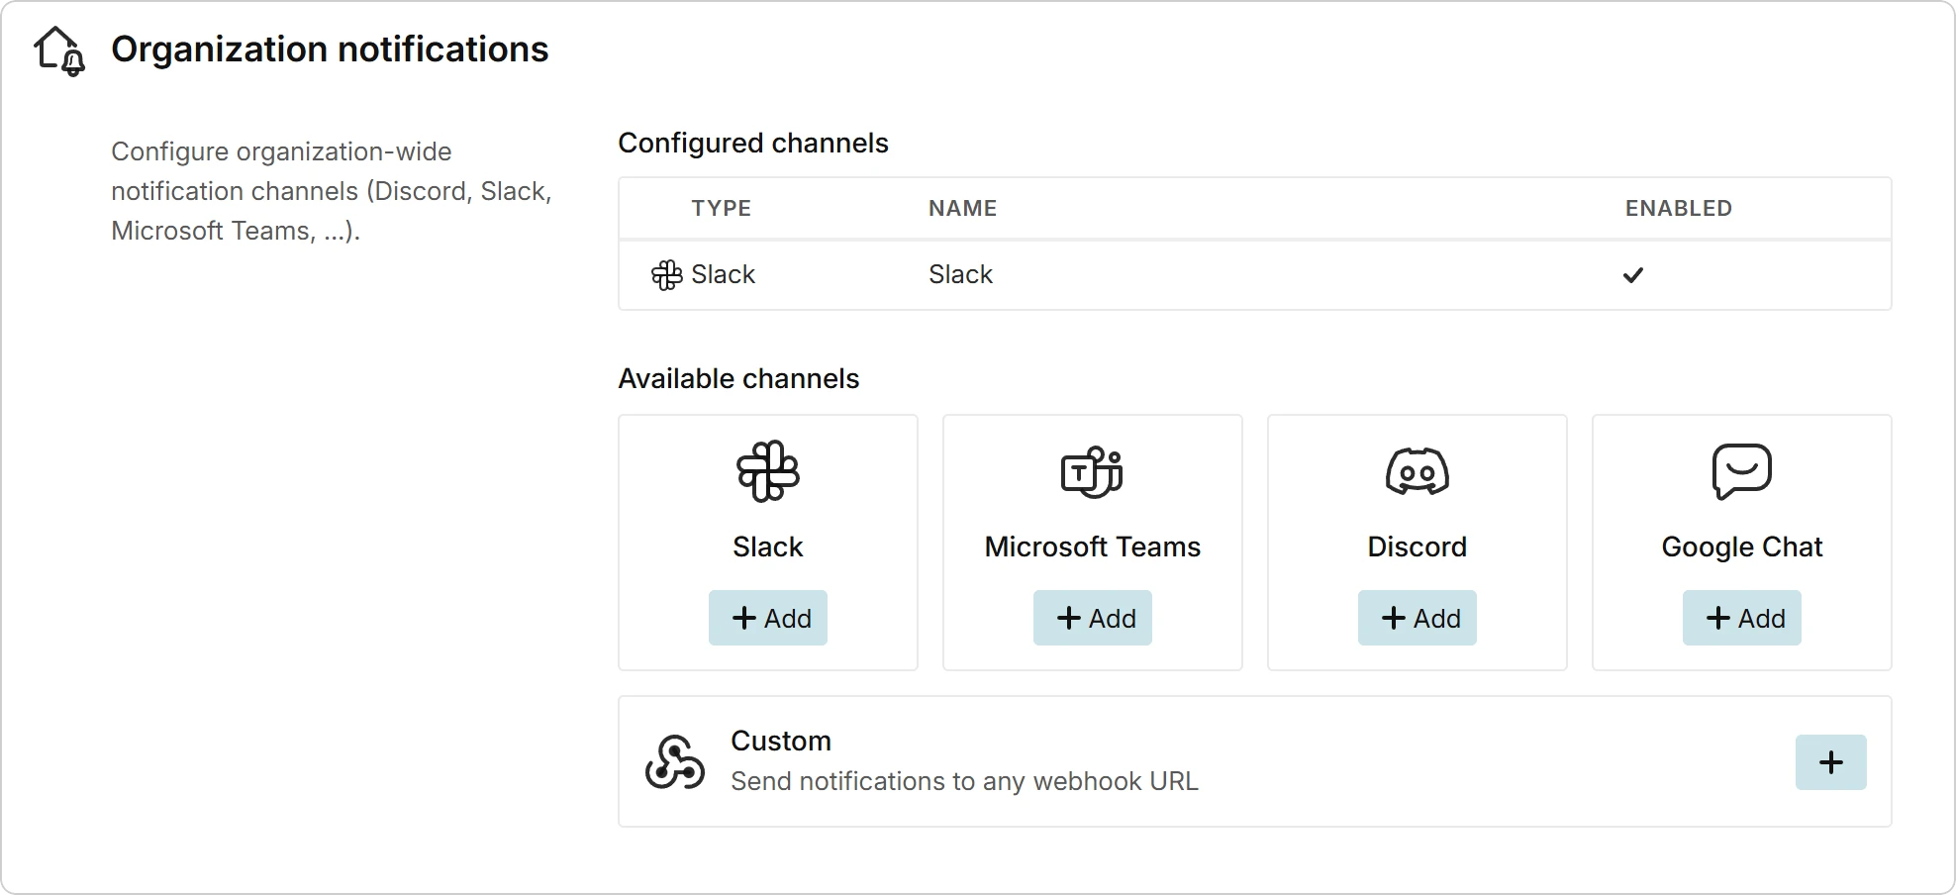The height and width of the screenshot is (895, 1956).
Task: Click the TYPE column header
Action: point(722,208)
